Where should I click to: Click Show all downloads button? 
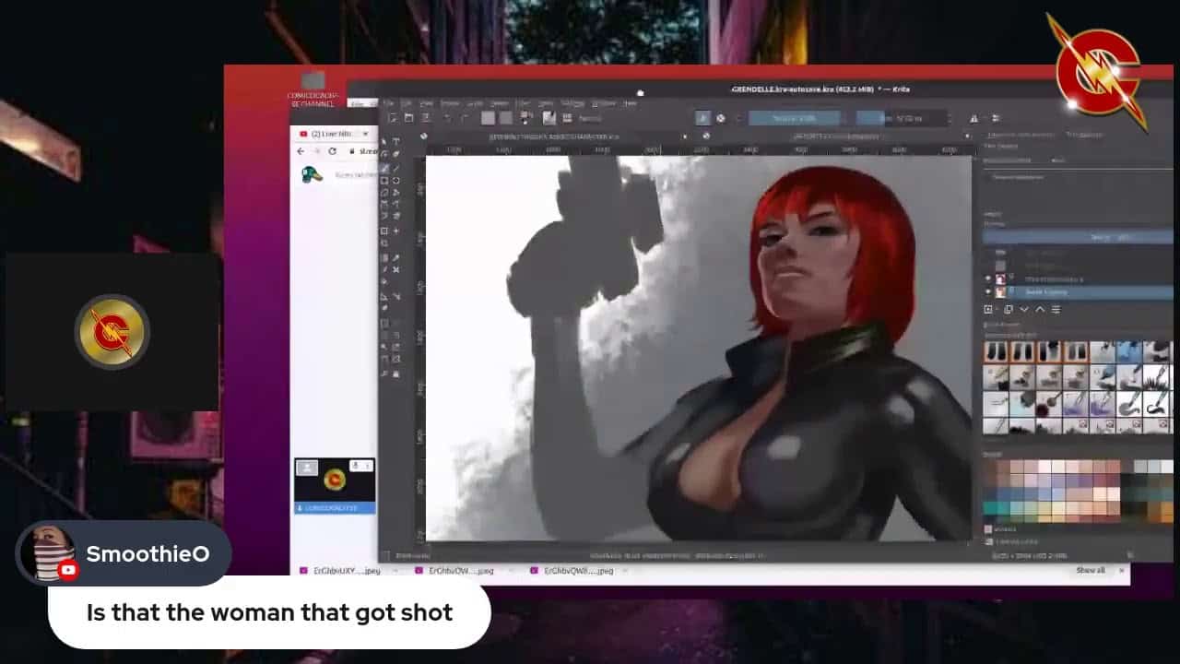point(1090,571)
